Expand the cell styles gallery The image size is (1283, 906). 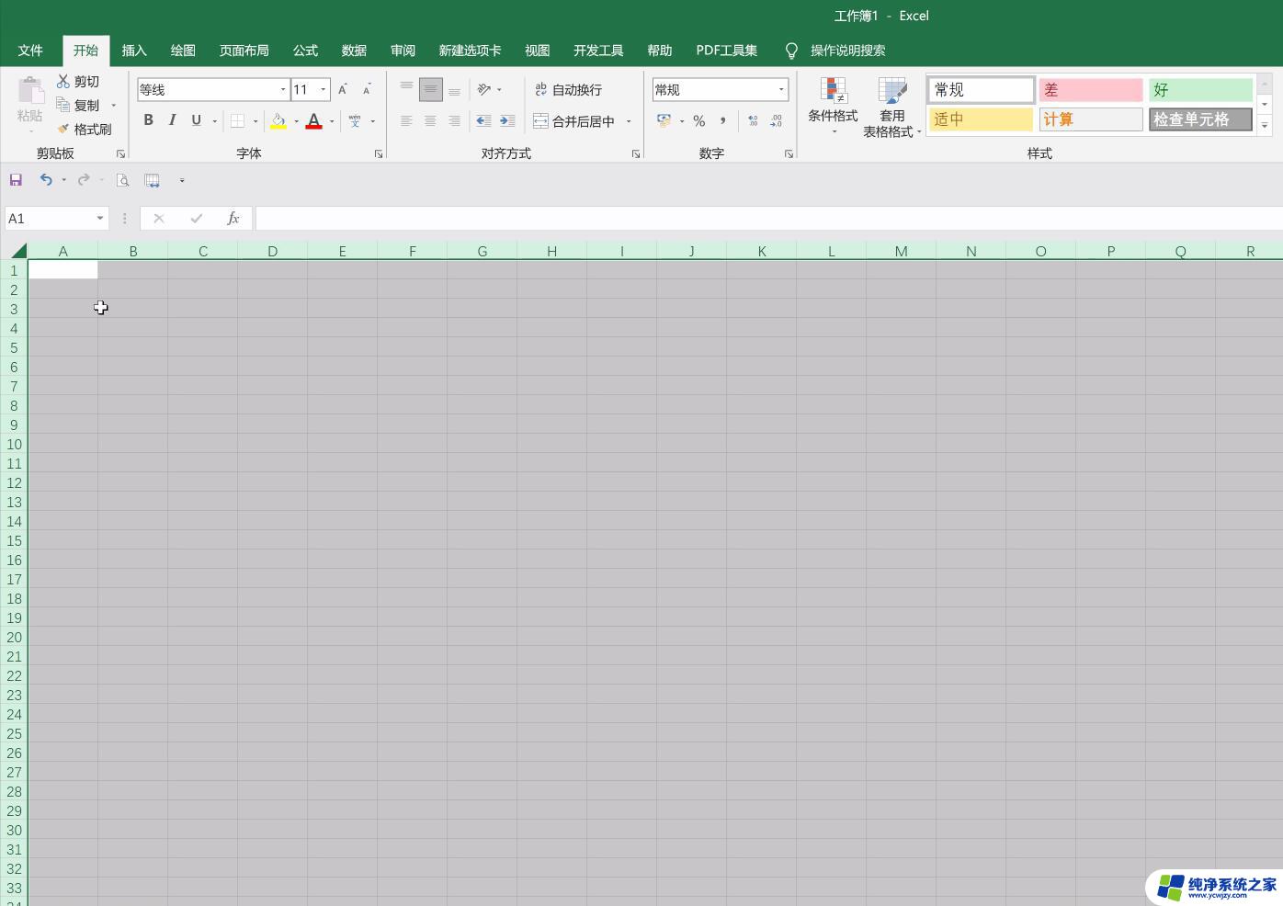[x=1265, y=126]
